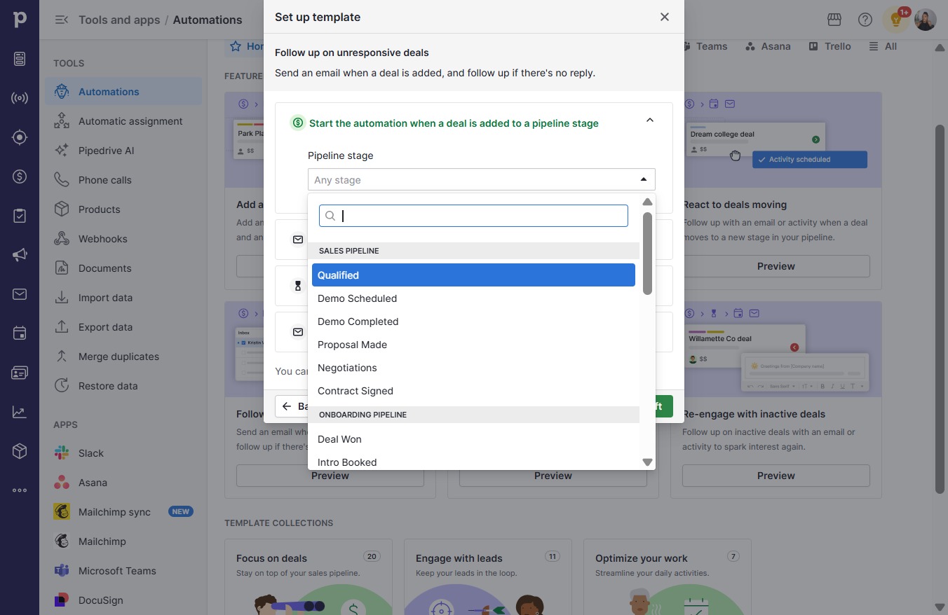The image size is (948, 615).
Task: Open the Mail envelope icon in left rail
Action: pos(20,294)
